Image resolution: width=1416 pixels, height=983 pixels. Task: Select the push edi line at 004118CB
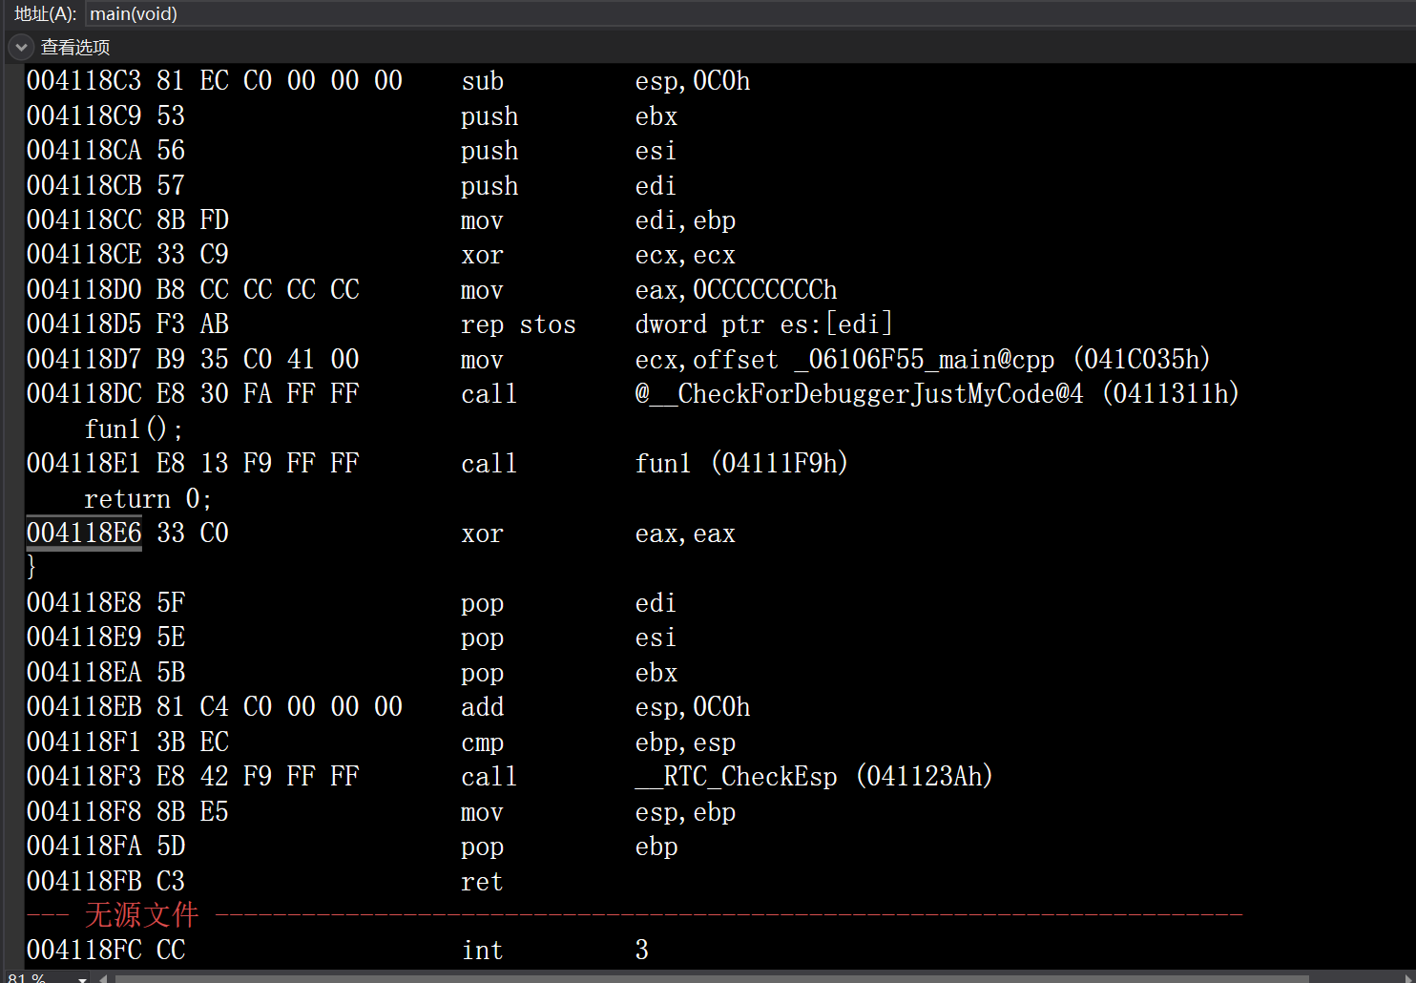pos(351,185)
